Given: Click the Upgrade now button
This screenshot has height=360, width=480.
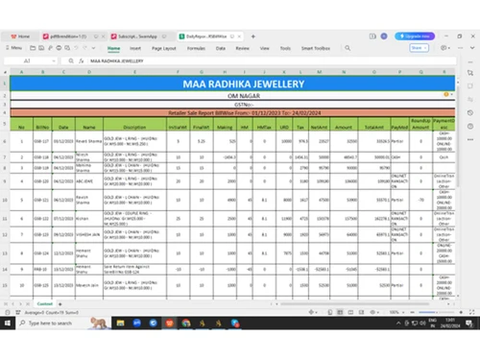Looking at the screenshot, I should pyautogui.click(x=415, y=36).
